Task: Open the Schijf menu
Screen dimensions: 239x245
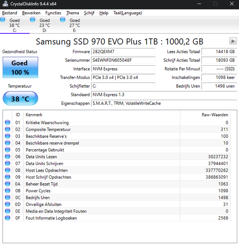Action: (89, 13)
